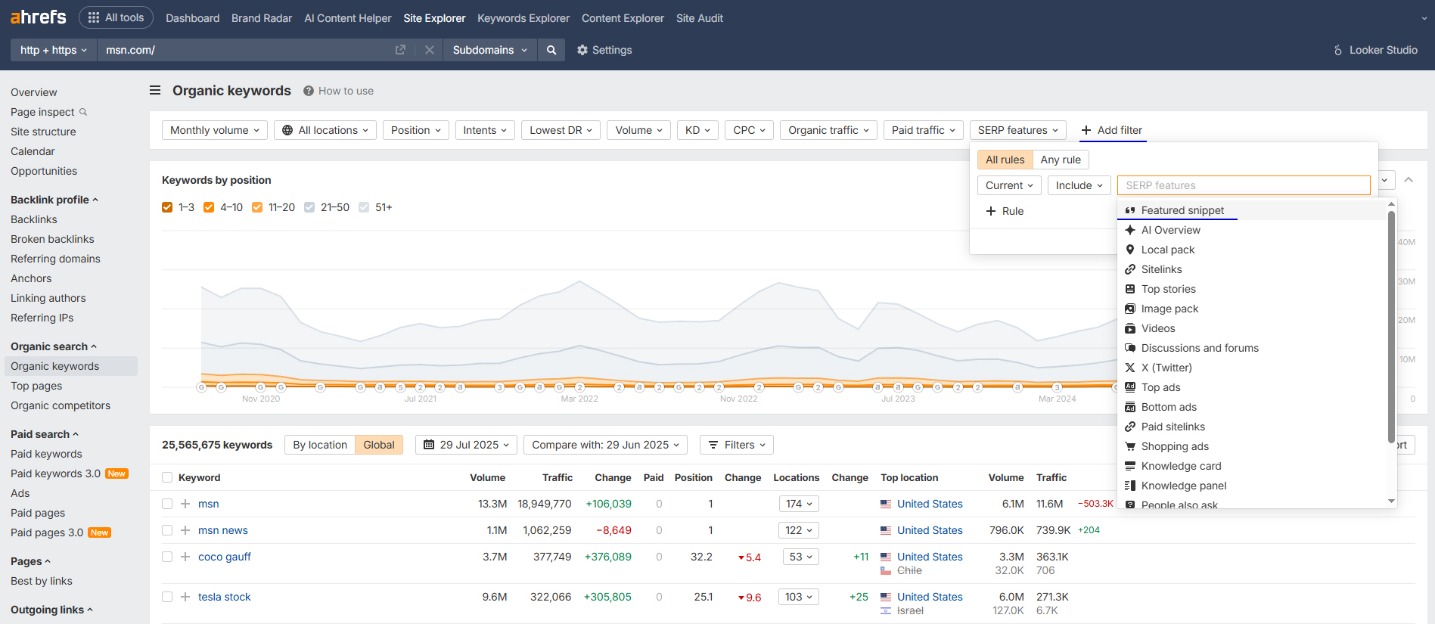
Task: Open Top pages in sidebar
Action: [36, 386]
